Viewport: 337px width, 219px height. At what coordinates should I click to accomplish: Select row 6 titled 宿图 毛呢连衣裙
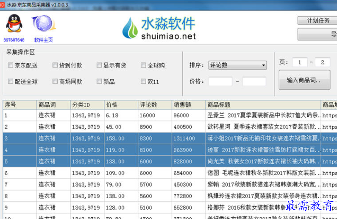pyautogui.click(x=170, y=173)
